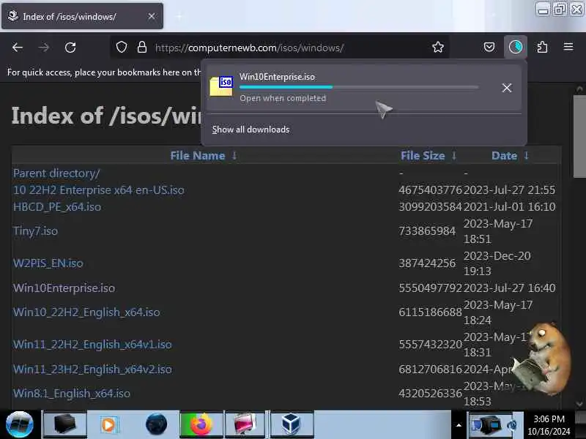Click the scrollbar up arrow
Screen dimensions: 586x439
point(579,89)
